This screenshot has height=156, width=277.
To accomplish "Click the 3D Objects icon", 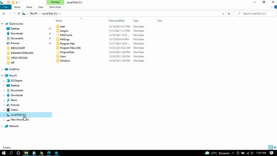I will click(x=8, y=81).
